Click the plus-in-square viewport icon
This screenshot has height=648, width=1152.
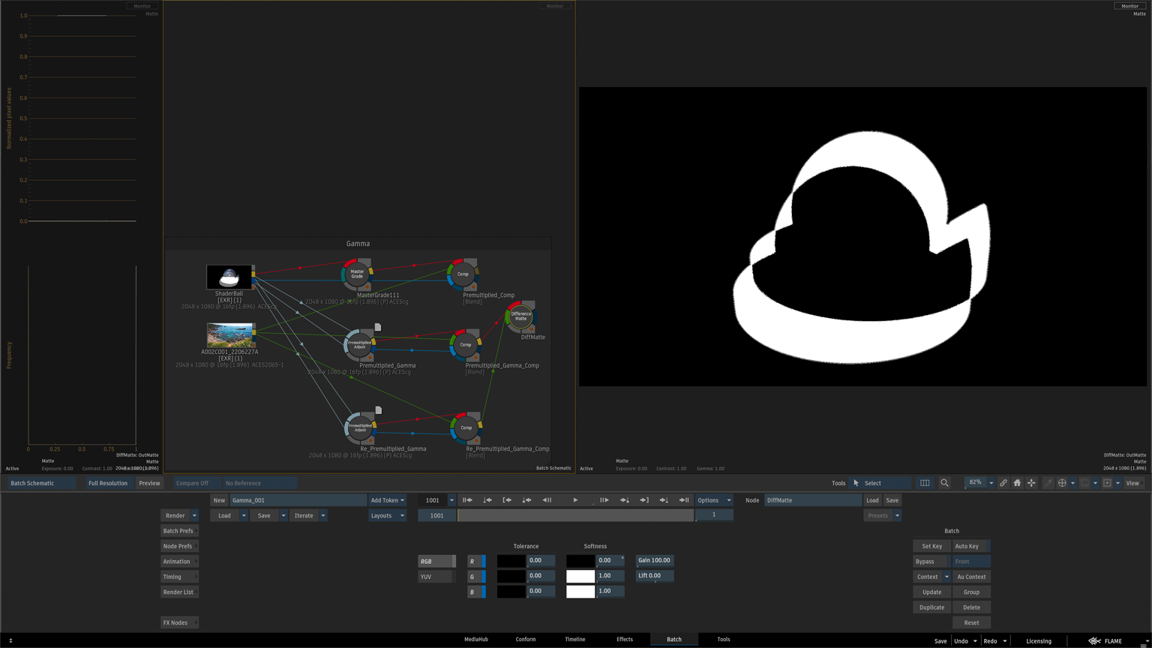tap(1107, 483)
